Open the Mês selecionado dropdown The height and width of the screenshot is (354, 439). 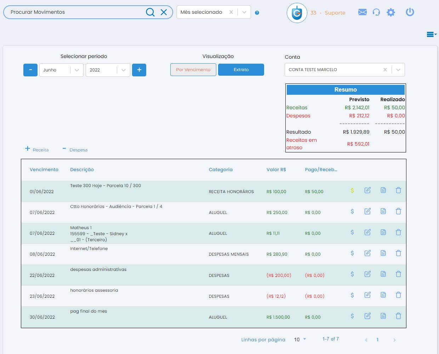pos(244,12)
